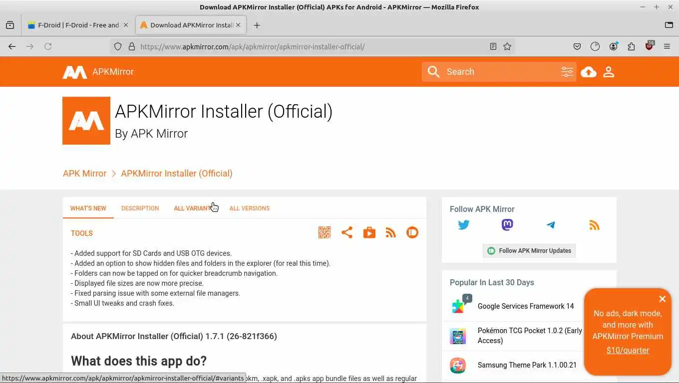The height and width of the screenshot is (383, 679).
Task: Open Firefox View icon at tab bar start
Action: 10,25
